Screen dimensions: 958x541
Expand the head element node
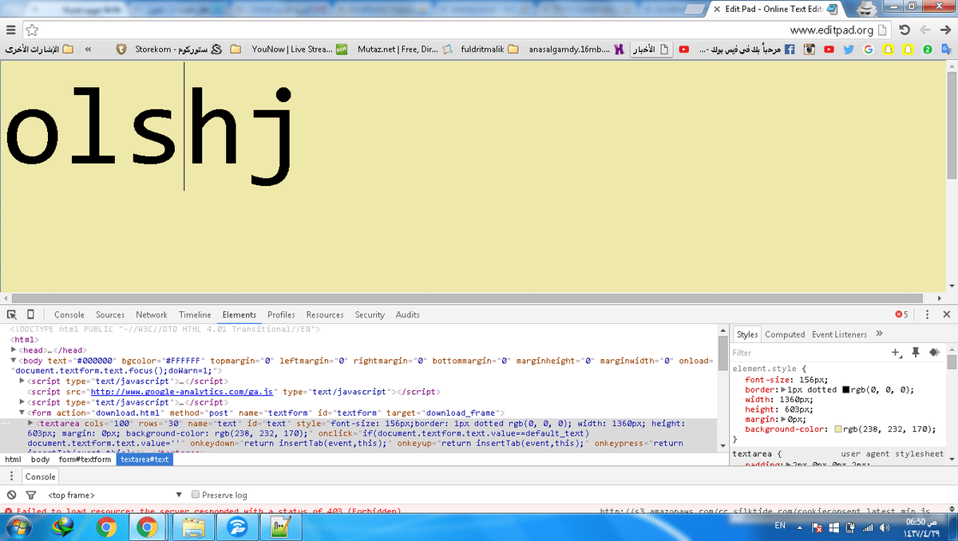[x=14, y=349]
